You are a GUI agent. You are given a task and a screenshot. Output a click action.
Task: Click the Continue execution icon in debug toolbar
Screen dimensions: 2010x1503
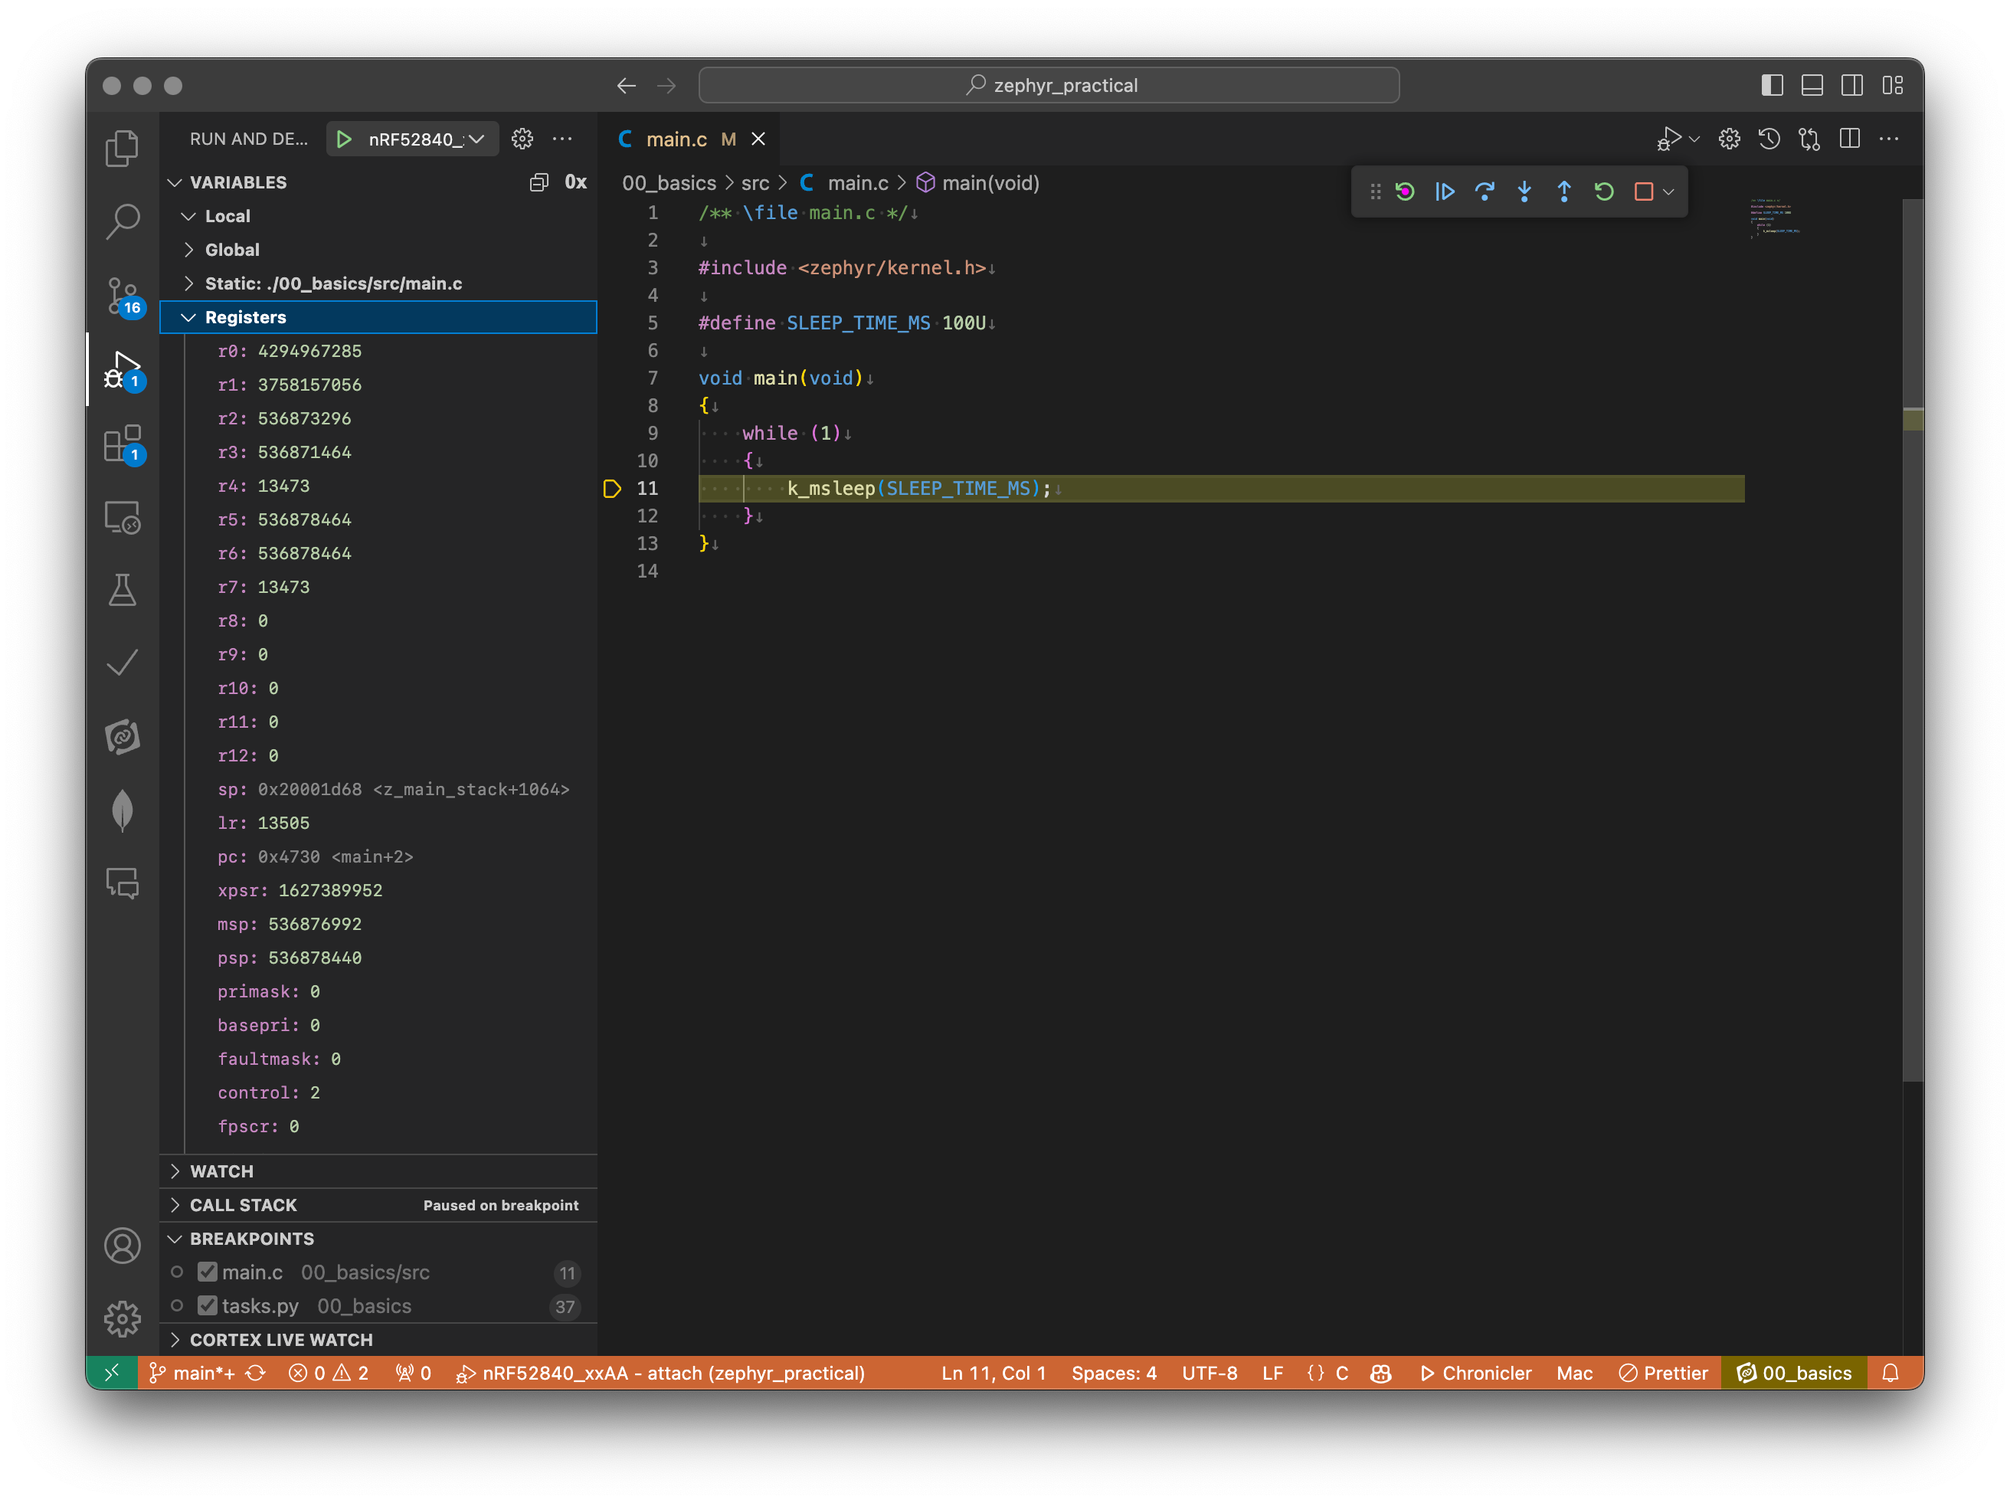(x=1445, y=191)
